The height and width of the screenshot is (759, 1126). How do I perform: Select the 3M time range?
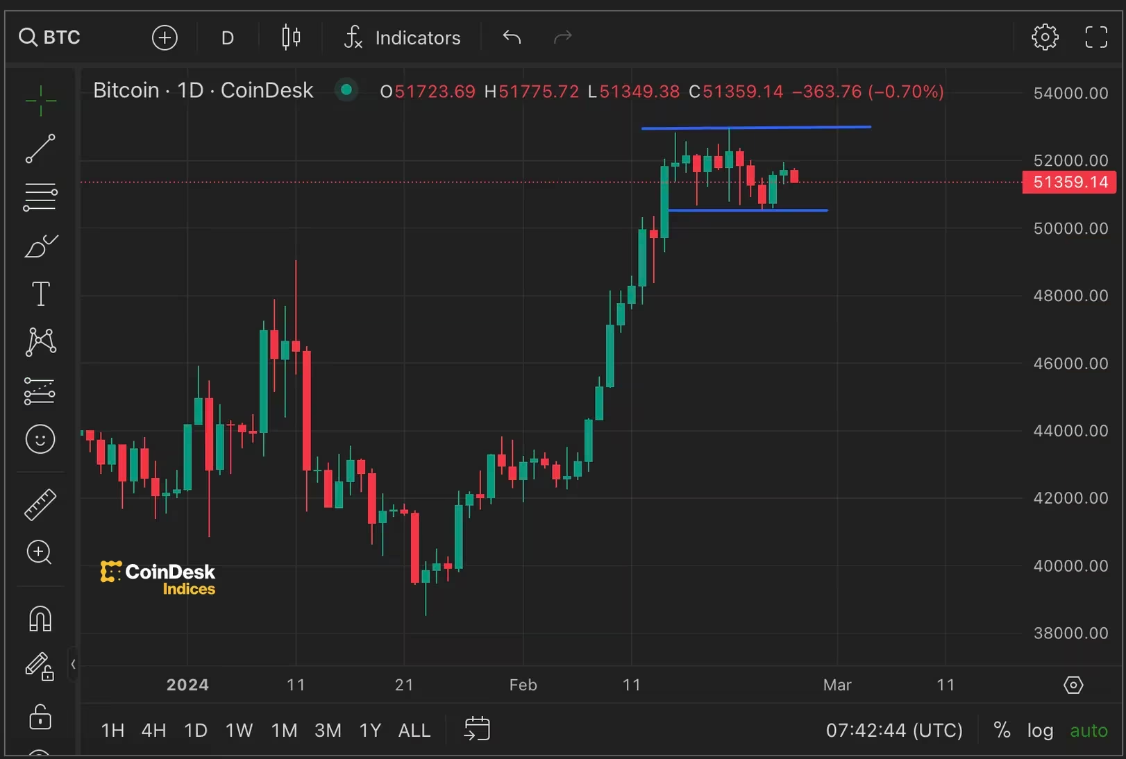[x=328, y=731]
